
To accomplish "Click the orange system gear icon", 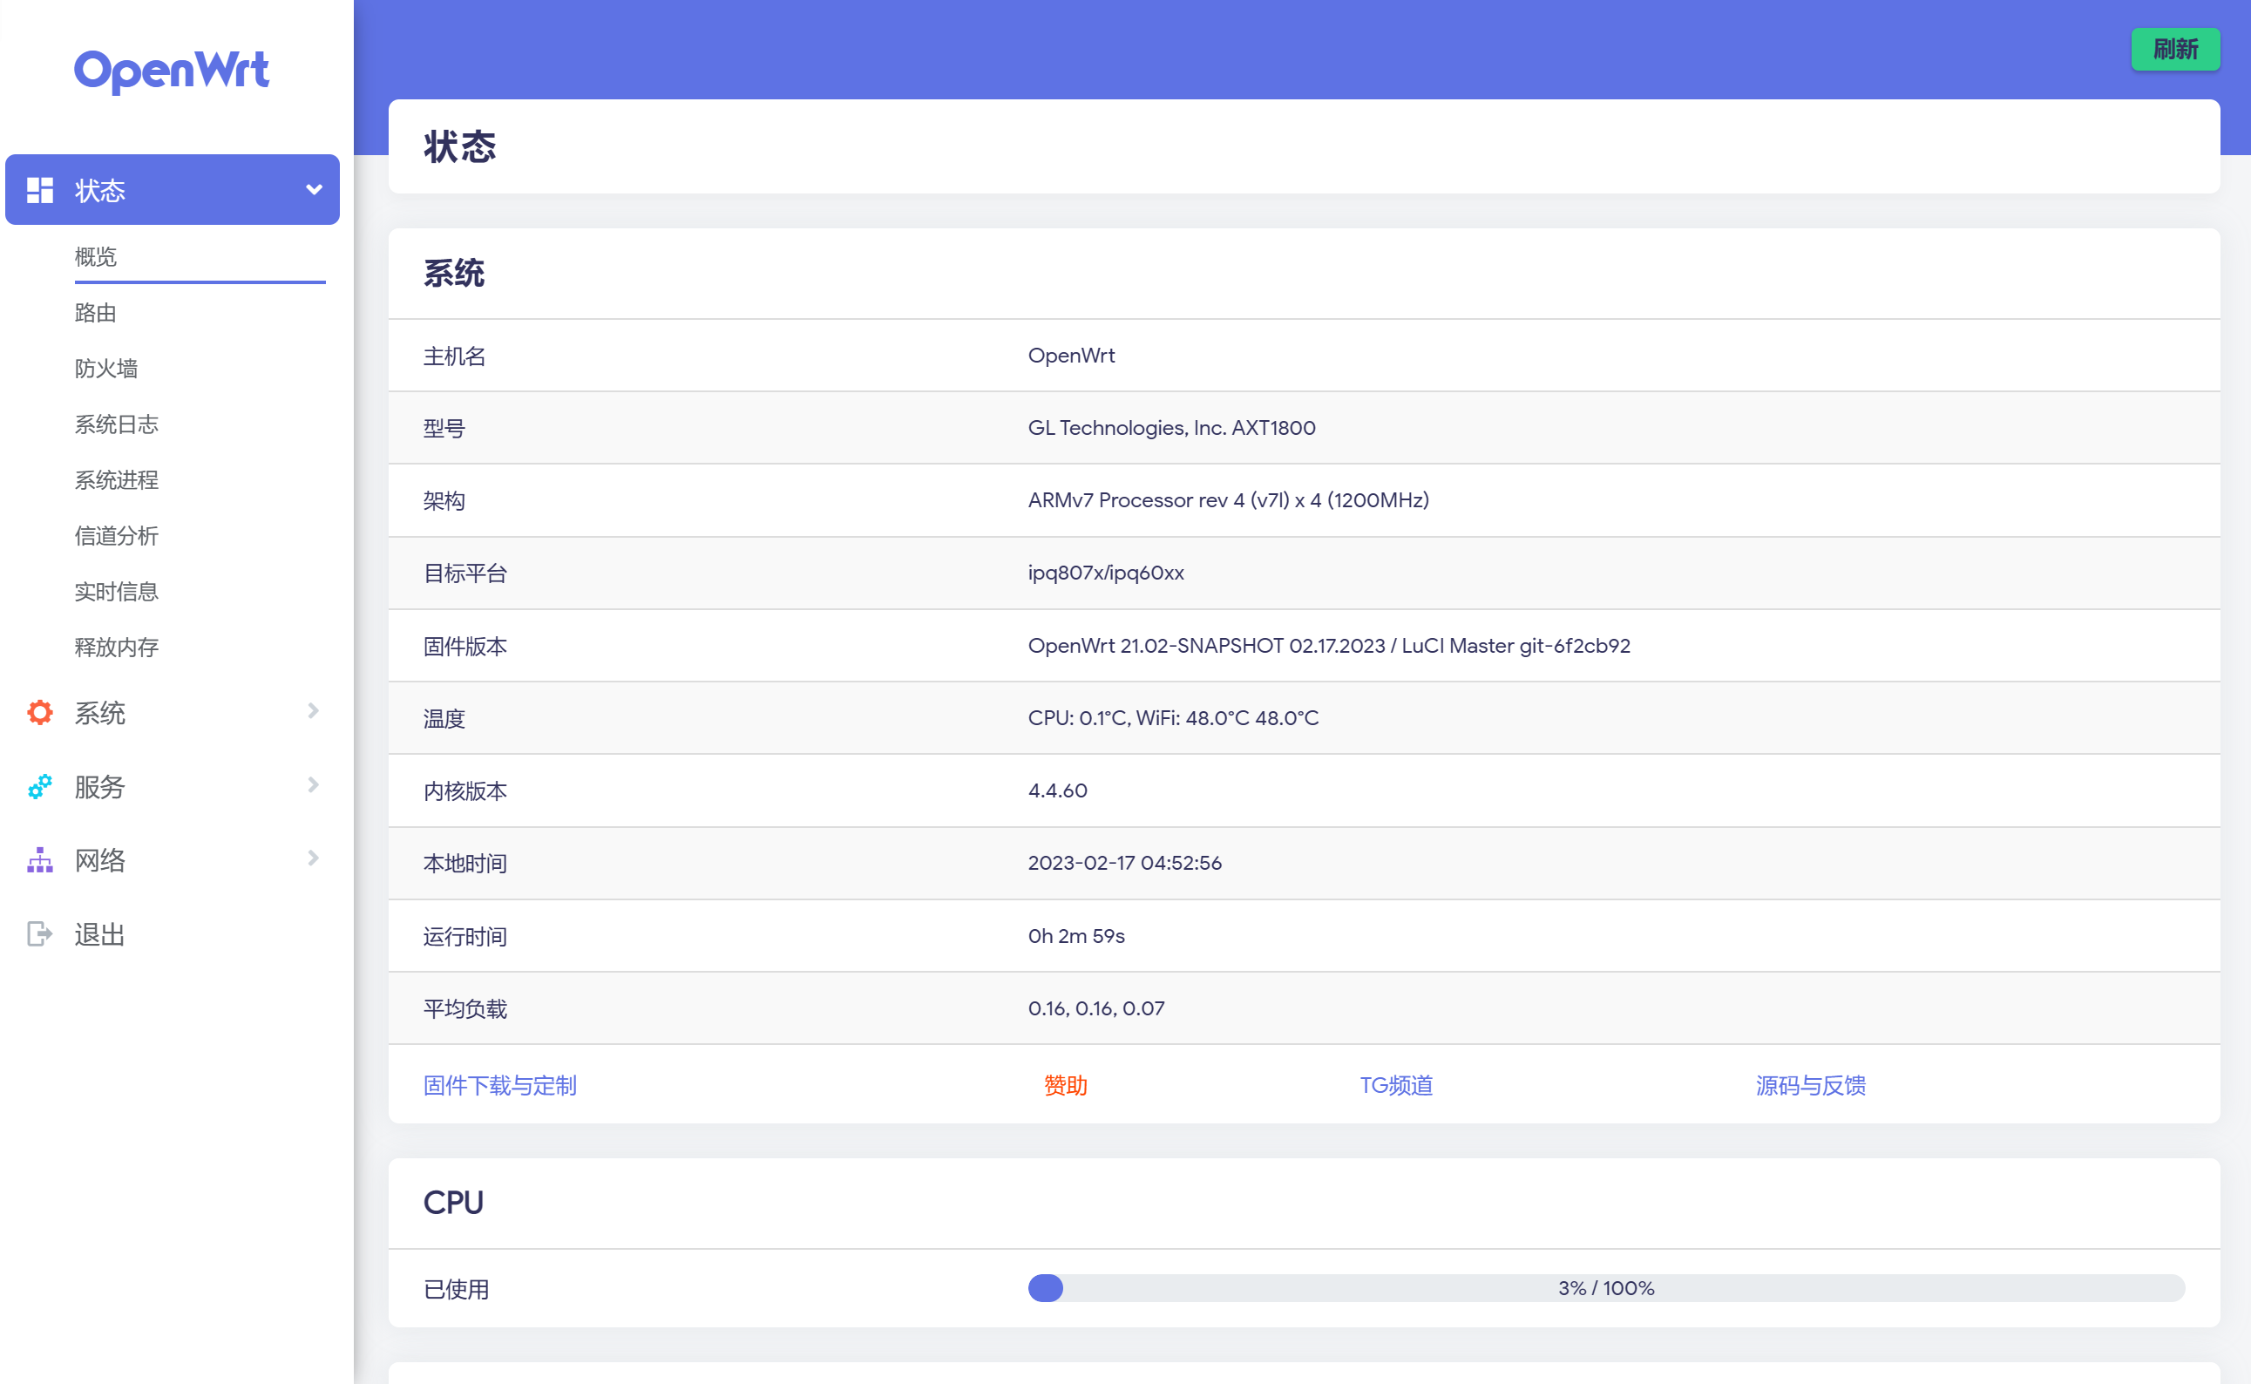I will [x=39, y=712].
